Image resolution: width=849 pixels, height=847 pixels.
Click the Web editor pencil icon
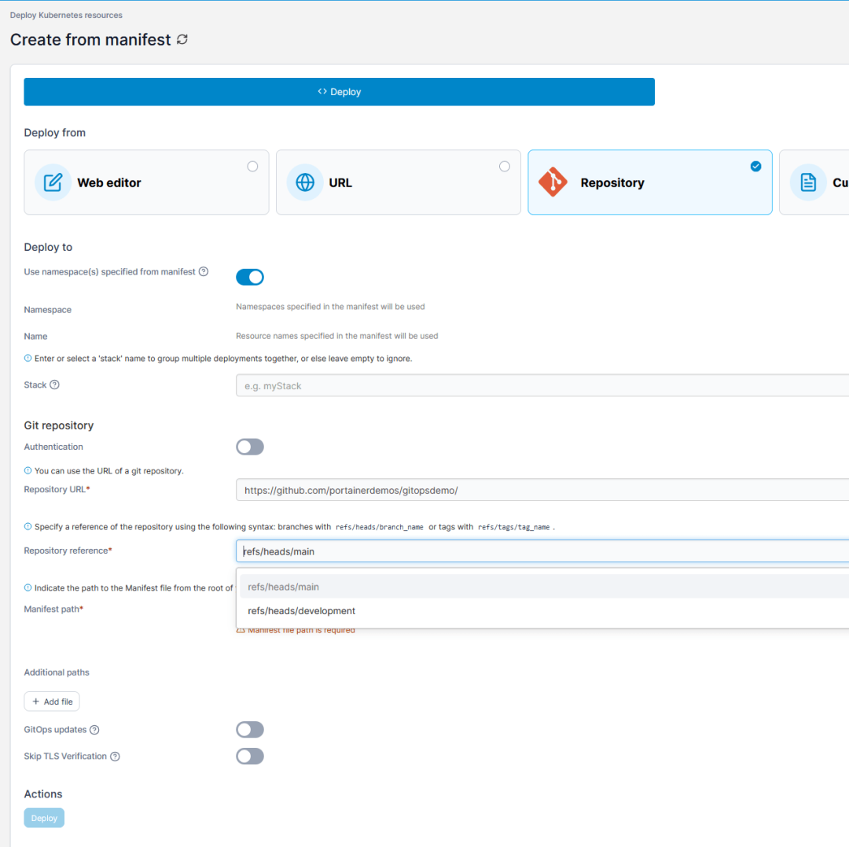53,182
